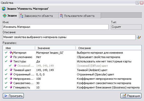Image resolution: width=144 pixels, height=101 pixels.
Task: Select Теневой цвет value 149, 149, 149
Action: coord(45,70)
